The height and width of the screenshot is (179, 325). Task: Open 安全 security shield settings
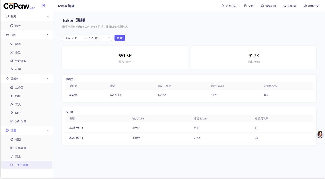point(18,156)
